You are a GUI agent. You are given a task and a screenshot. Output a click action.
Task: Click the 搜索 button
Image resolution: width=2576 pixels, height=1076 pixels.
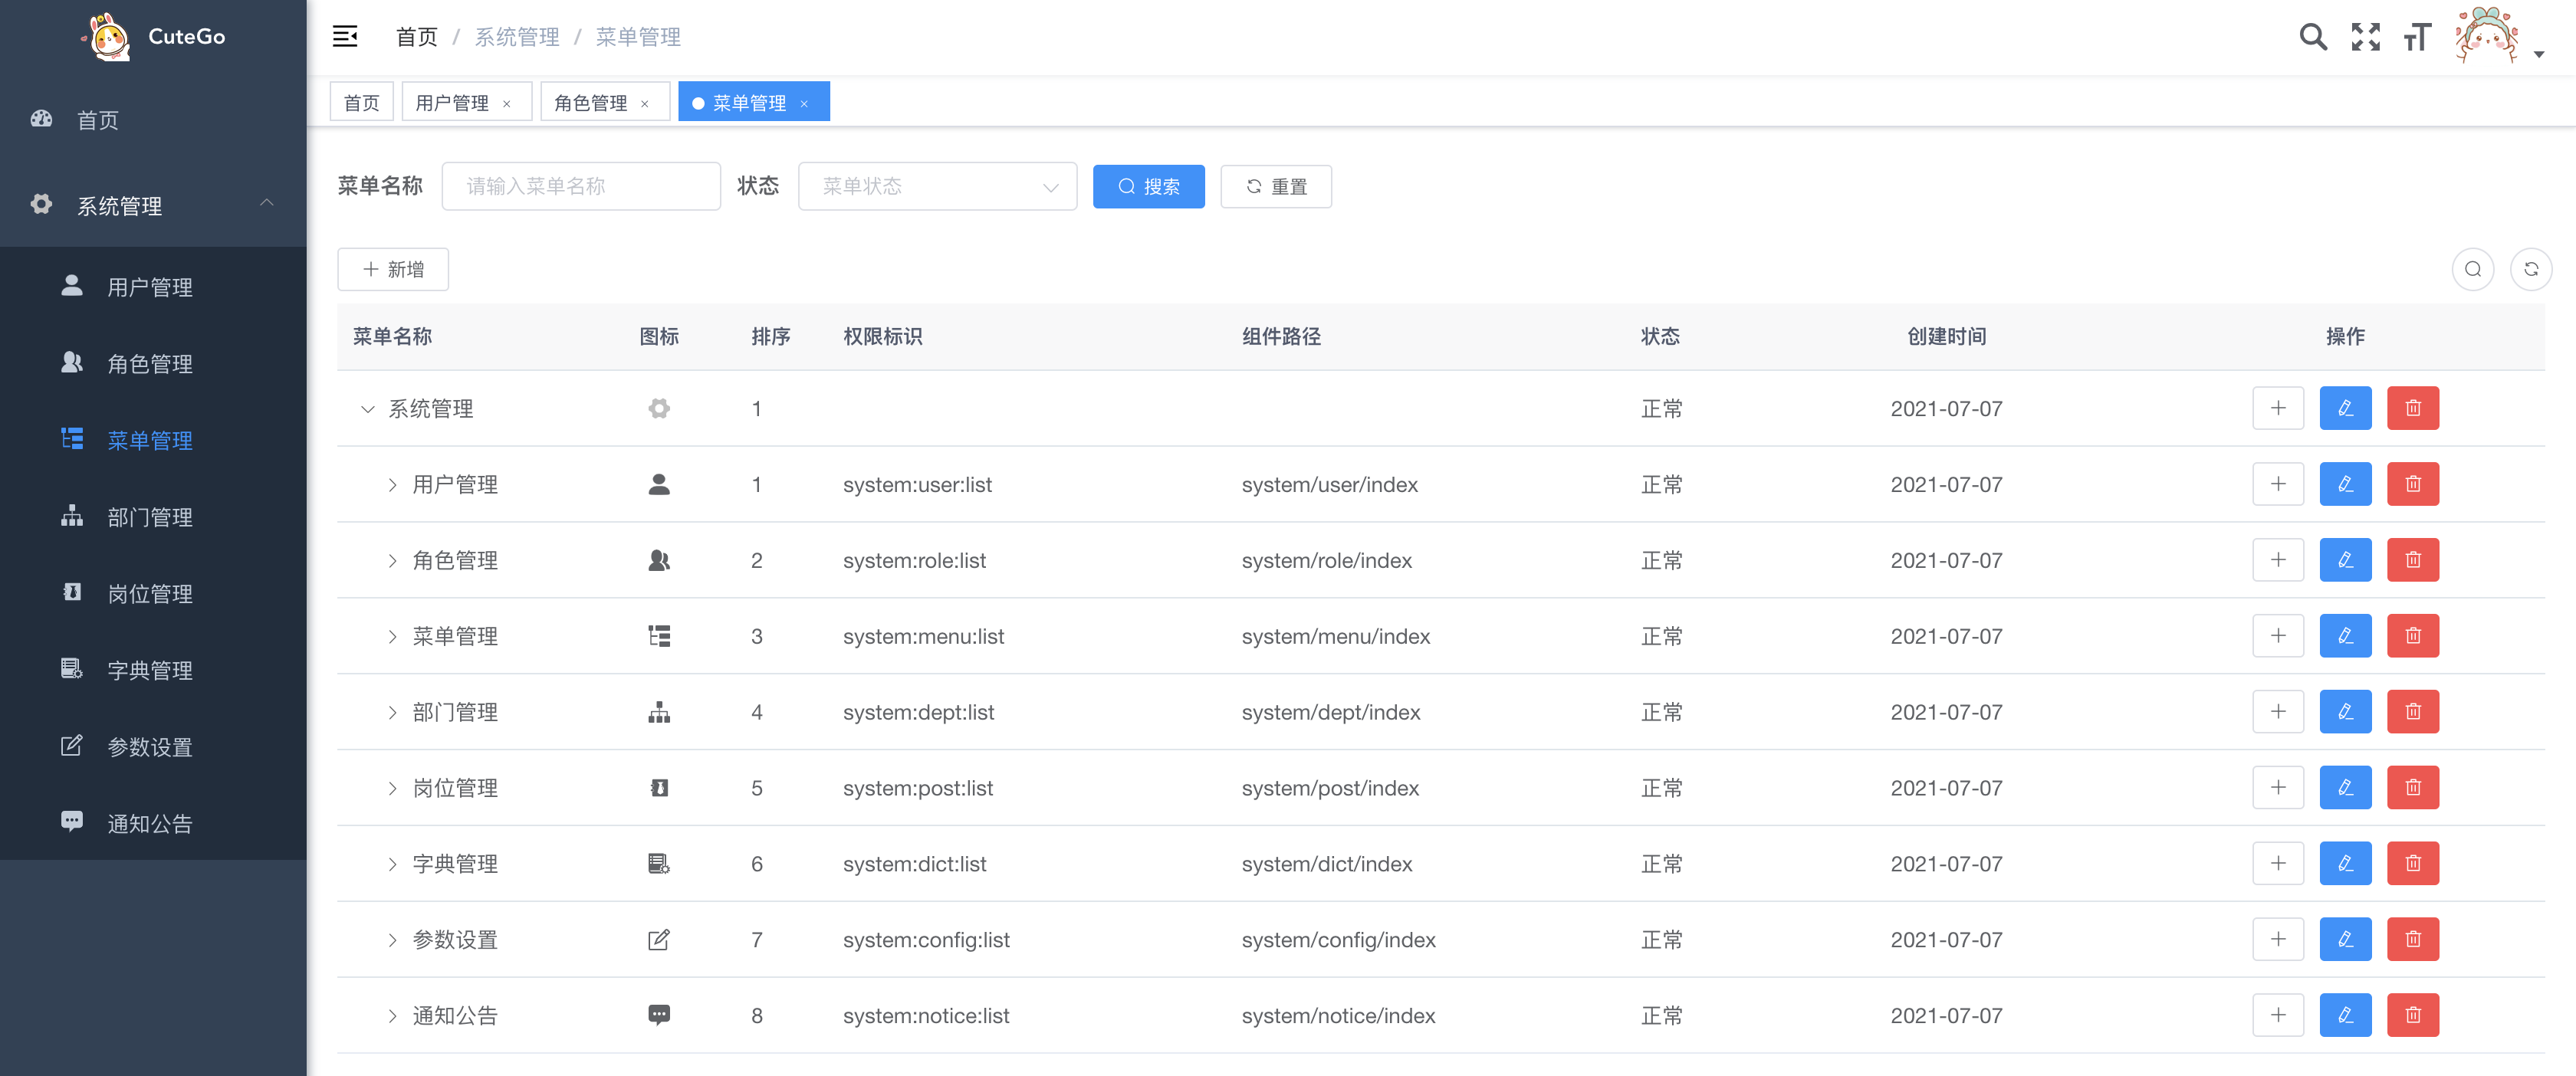[1148, 186]
